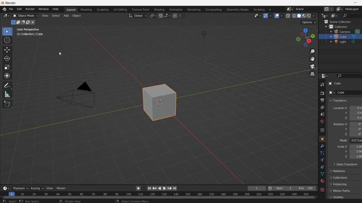The height and width of the screenshot is (203, 362).
Task: Open the Tool properties tab
Action: click(322, 85)
